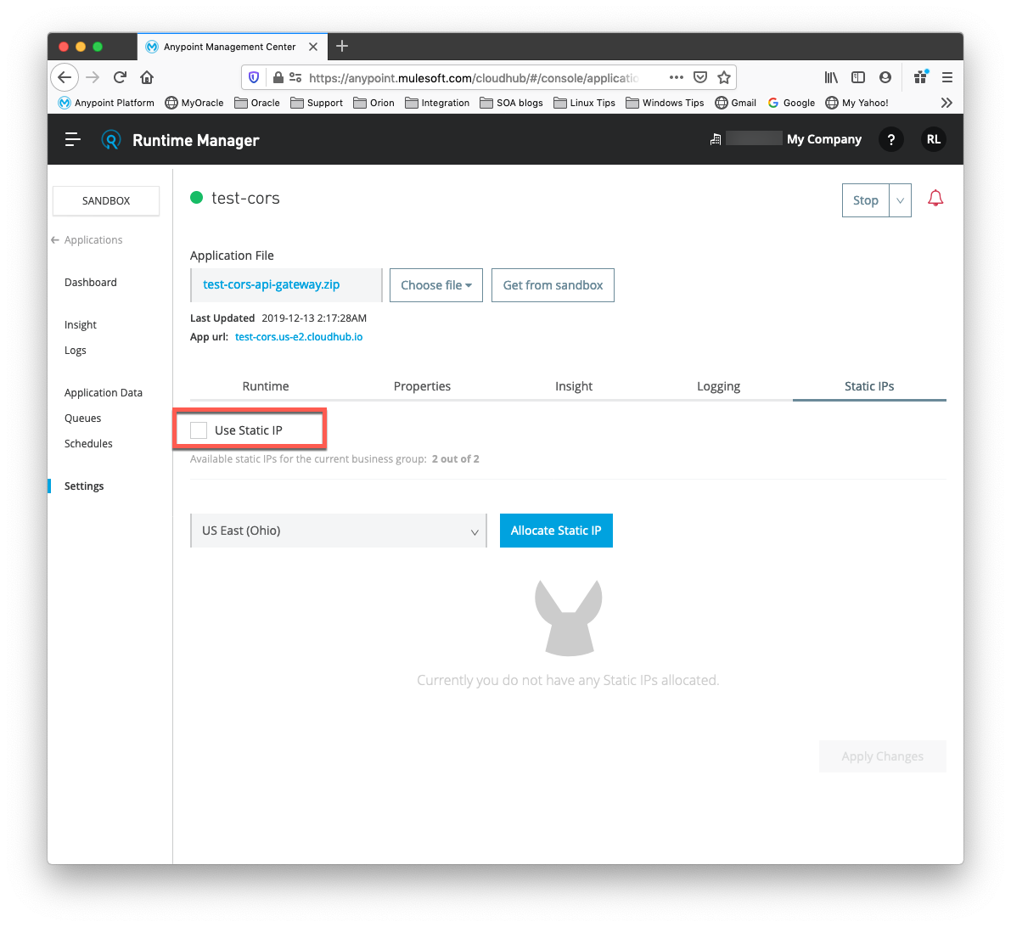Enable the Use Static IP checkbox
The image size is (1011, 927).
pos(199,430)
